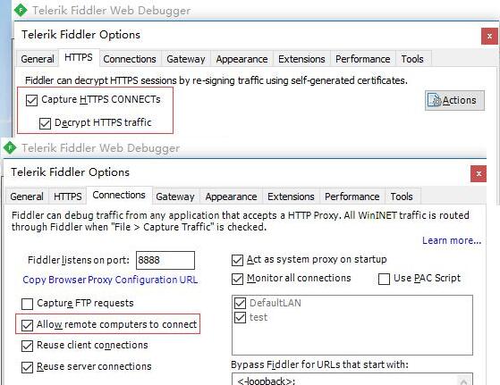Enable the Use PAC Script checkbox
500x385 pixels.
384,279
